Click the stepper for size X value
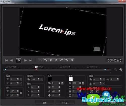Viewport: 126px width, 106px height. pyautogui.click(x=18, y=91)
